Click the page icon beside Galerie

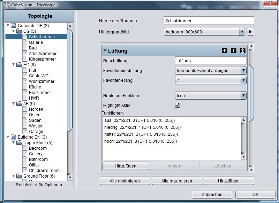click(x=25, y=42)
